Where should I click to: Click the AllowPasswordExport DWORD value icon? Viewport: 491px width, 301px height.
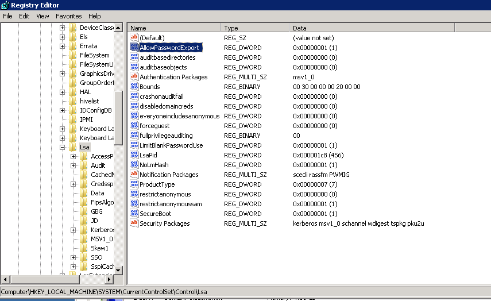[x=134, y=48]
